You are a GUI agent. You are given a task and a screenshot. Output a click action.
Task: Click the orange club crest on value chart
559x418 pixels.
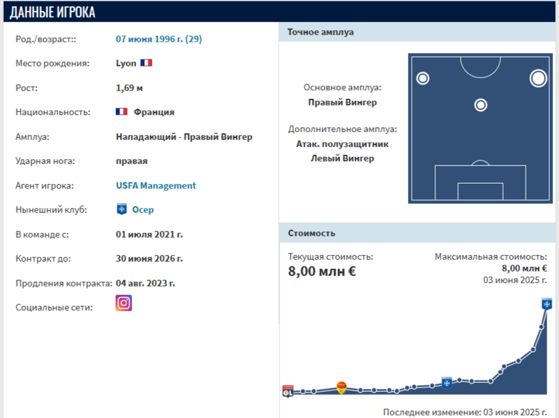(x=341, y=387)
